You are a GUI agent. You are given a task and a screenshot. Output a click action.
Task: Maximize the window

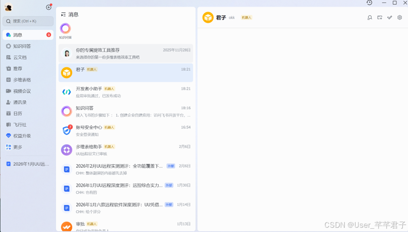coord(395,3)
